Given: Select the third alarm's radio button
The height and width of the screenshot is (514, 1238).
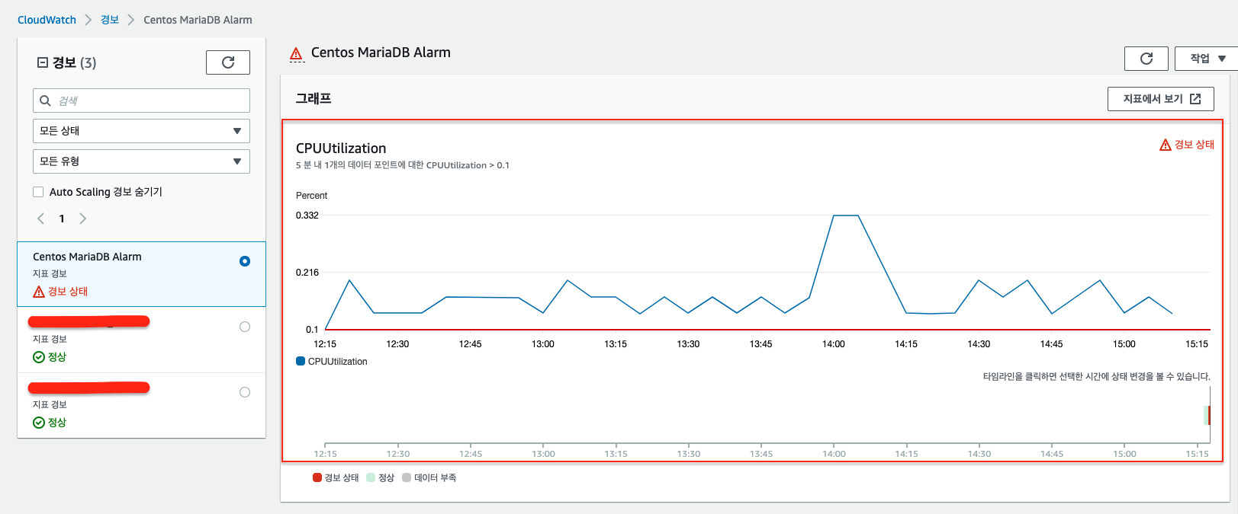Looking at the screenshot, I should coord(245,392).
